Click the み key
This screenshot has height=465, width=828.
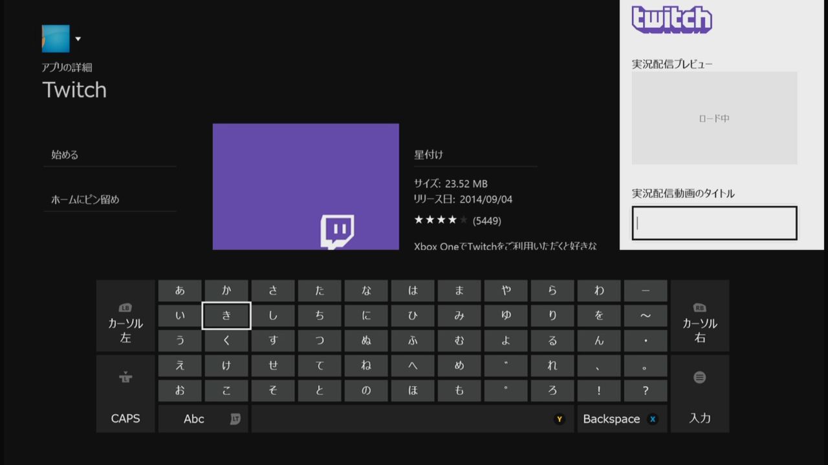(x=459, y=316)
